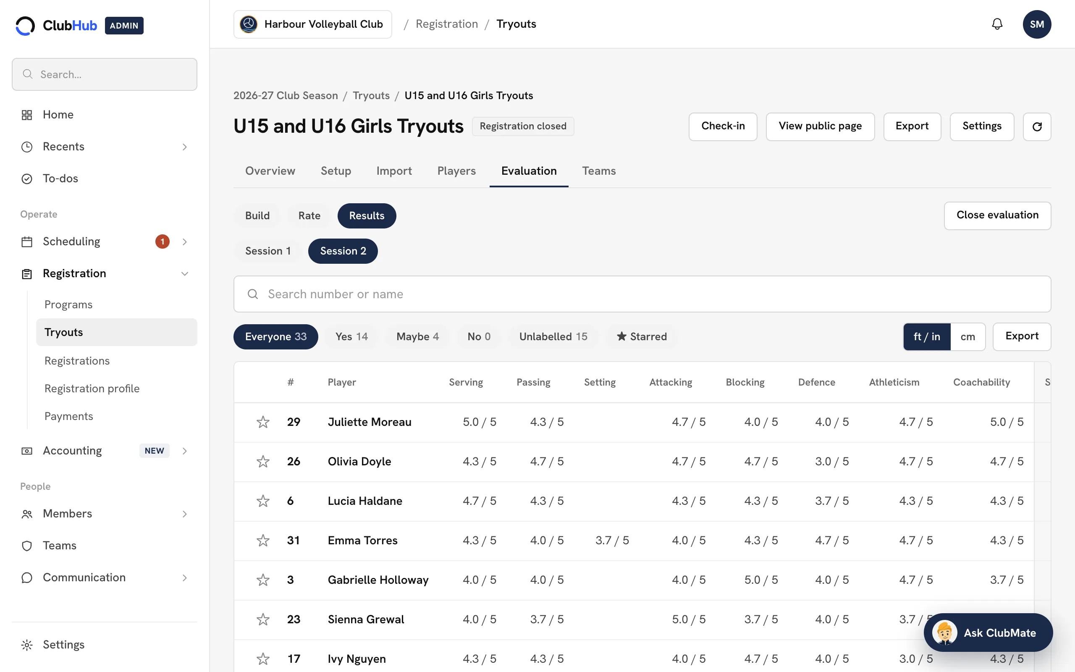This screenshot has height=672, width=1075.
Task: Open the Harbour Volleyball Club switcher
Action: [x=313, y=24]
